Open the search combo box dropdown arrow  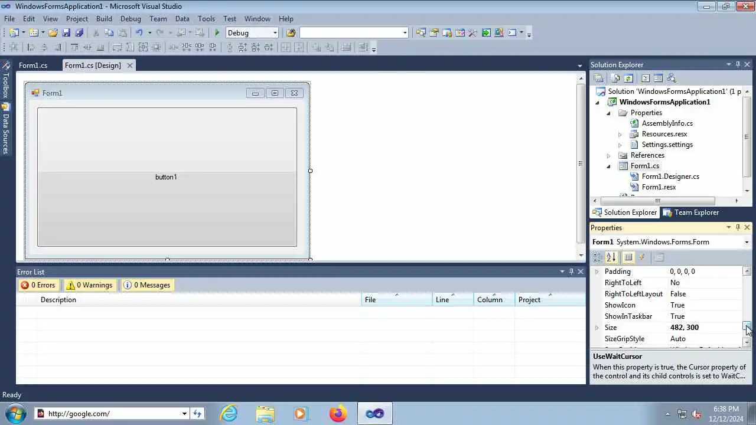pos(405,33)
